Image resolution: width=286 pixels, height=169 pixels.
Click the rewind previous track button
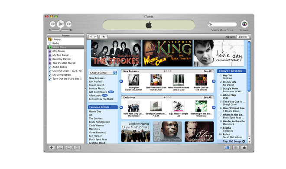click(x=52, y=24)
